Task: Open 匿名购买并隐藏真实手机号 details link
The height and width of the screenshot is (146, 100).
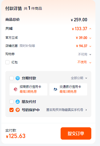Action: (66, 110)
